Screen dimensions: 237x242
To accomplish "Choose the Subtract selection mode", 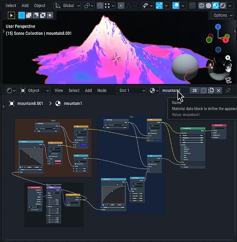I will point(35,15).
